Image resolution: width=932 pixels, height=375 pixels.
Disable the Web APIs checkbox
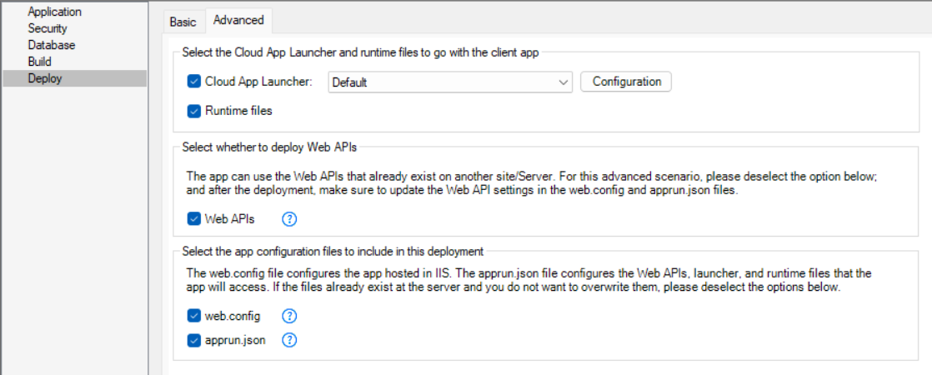pos(194,220)
